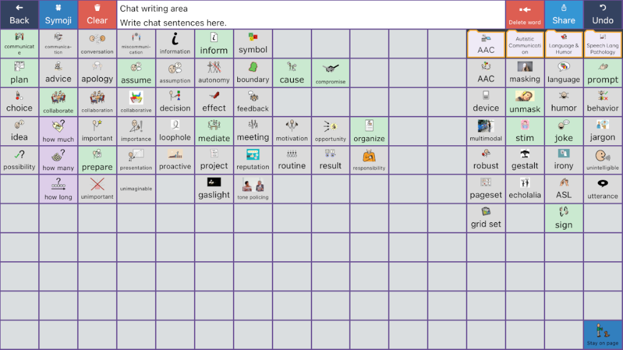The width and height of the screenshot is (623, 350).
Task: Tap the sign word tile
Action: pyautogui.click(x=563, y=218)
